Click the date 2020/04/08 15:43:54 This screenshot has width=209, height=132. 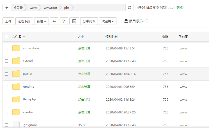tap(121, 48)
